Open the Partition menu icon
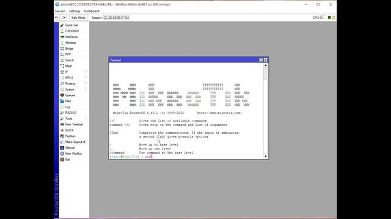This screenshot has width=391, height=219. click(x=62, y=136)
